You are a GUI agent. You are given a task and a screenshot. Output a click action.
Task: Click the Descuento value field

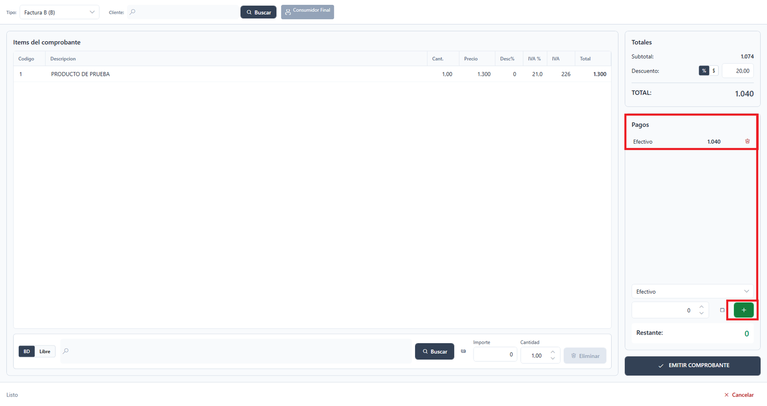[x=738, y=71]
